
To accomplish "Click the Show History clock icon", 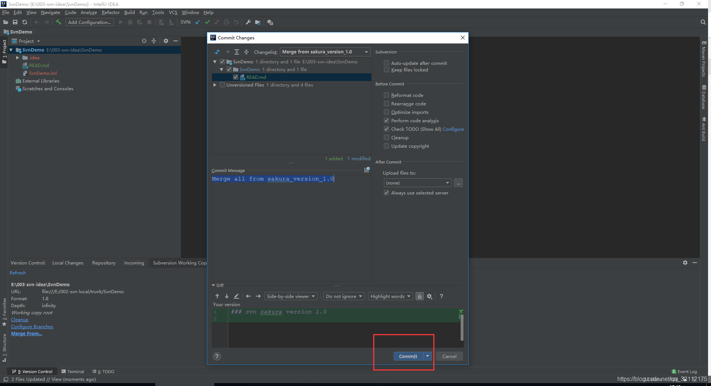I will [226, 22].
